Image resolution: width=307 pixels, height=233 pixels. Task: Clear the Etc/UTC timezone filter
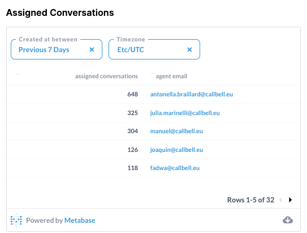pyautogui.click(x=189, y=50)
